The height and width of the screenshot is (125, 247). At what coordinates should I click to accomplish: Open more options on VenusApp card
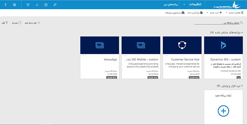pyautogui.click(x=84, y=56)
